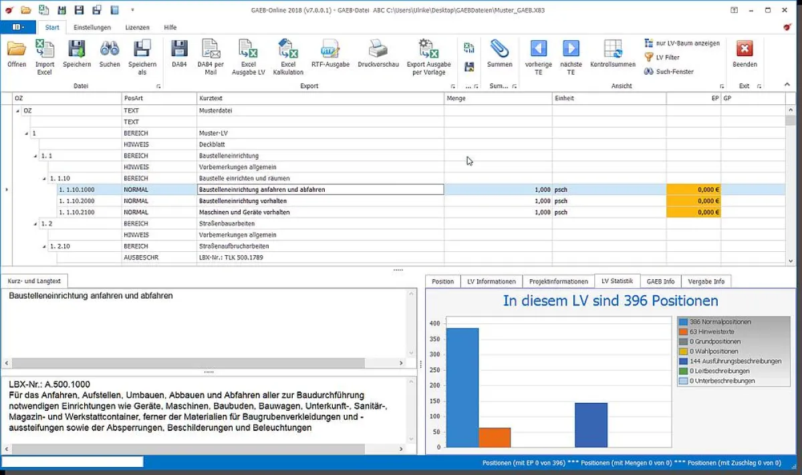
Task: Toggle the LV Filter option
Action: pos(667,57)
